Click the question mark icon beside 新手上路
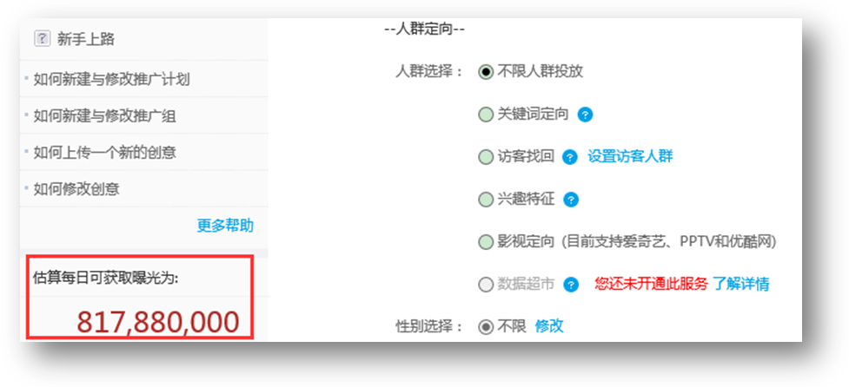Viewport: 849px width, 387px height. 43,39
